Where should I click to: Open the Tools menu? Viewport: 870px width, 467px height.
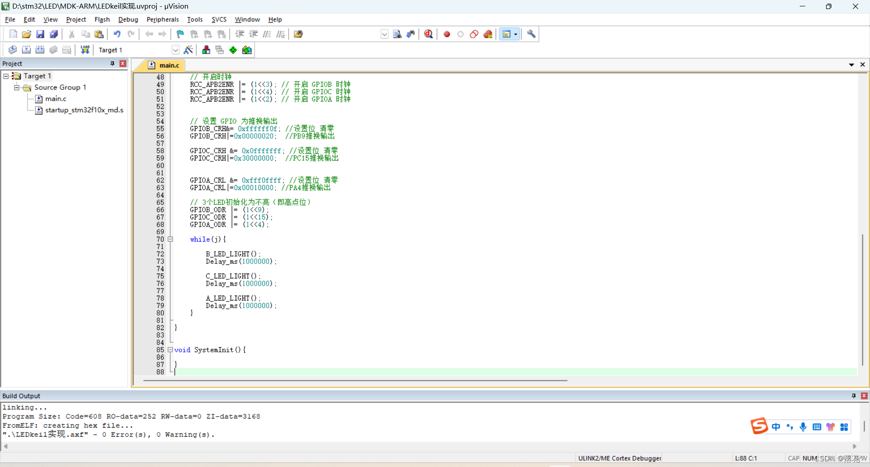195,19
